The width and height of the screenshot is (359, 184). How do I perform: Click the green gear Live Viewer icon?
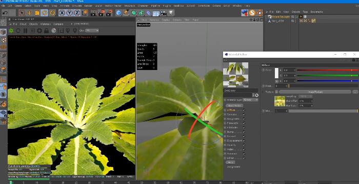pyautogui.click(x=11, y=31)
